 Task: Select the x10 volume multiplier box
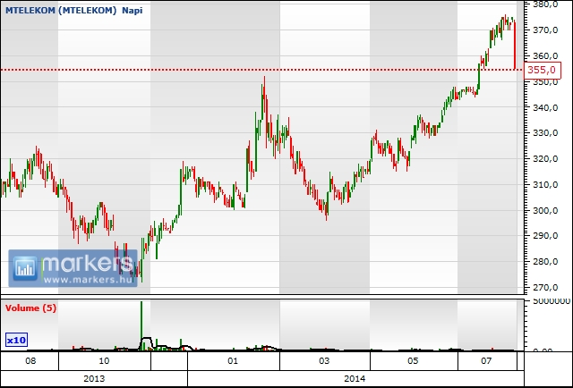[x=16, y=341]
